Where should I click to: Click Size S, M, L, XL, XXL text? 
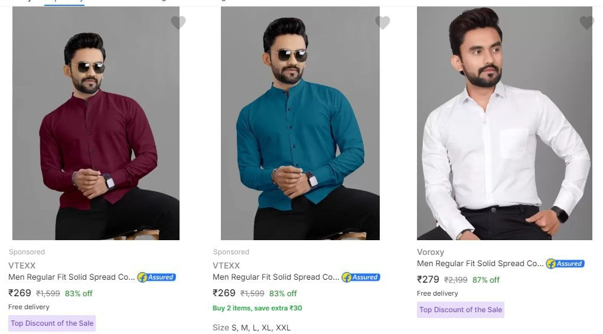[x=252, y=328]
